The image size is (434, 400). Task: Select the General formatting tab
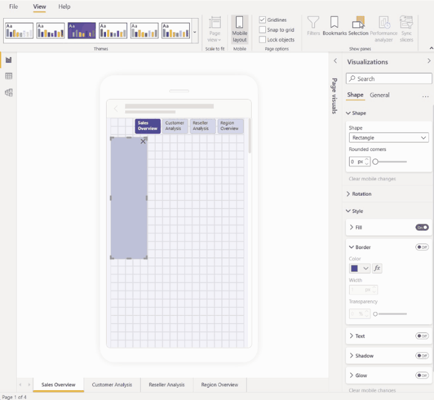pyautogui.click(x=379, y=95)
